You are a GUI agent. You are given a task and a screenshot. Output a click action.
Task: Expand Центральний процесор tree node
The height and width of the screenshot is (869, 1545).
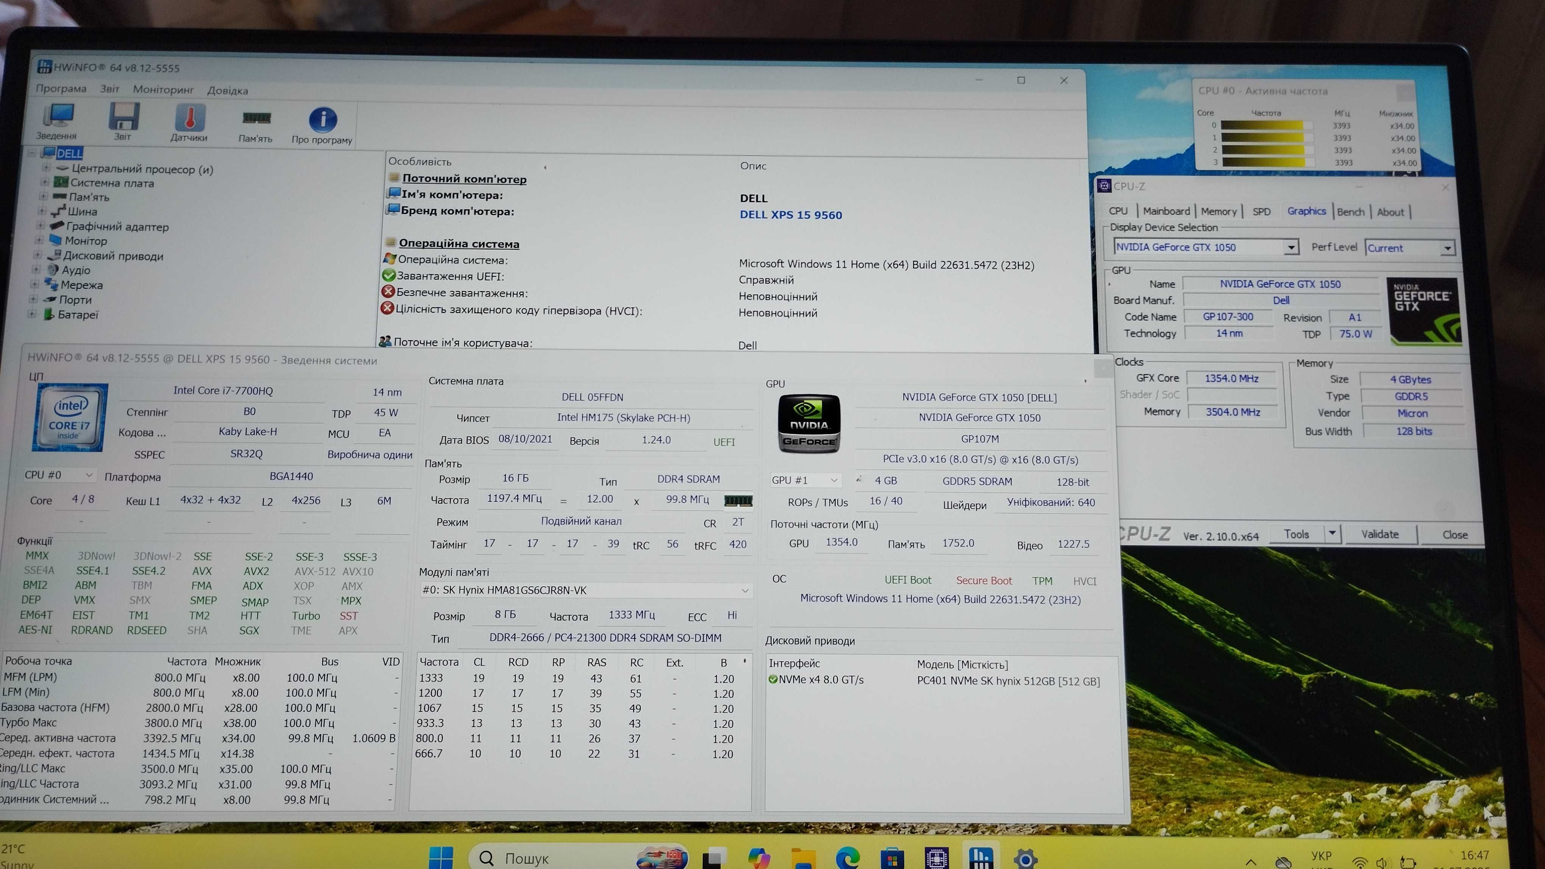coord(45,168)
